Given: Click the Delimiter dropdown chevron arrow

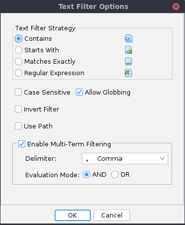Looking at the screenshot, I should (162, 159).
